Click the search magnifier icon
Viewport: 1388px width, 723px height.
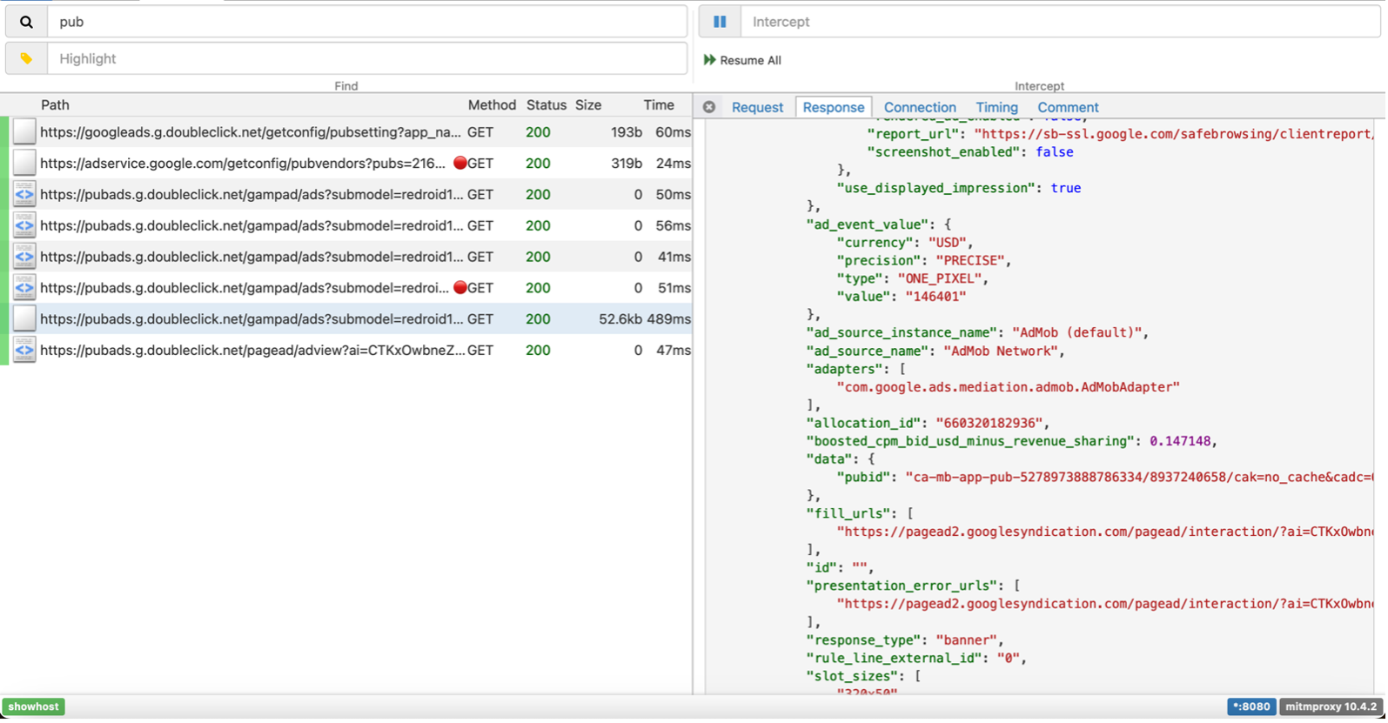tap(26, 22)
